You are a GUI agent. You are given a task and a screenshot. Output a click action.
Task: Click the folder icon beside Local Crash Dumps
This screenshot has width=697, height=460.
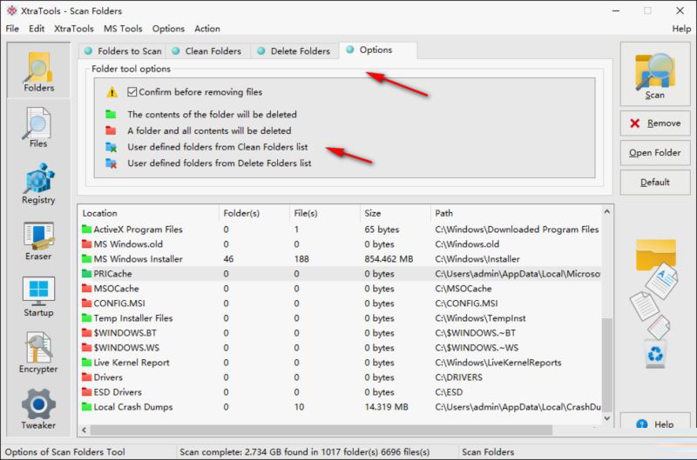[86, 407]
